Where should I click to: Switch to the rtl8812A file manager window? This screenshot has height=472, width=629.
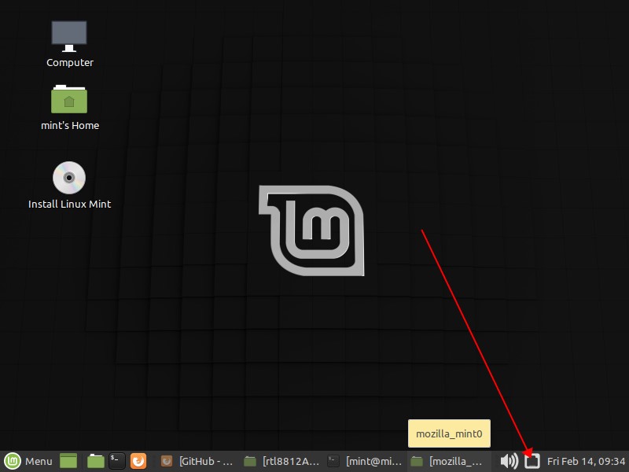click(282, 461)
